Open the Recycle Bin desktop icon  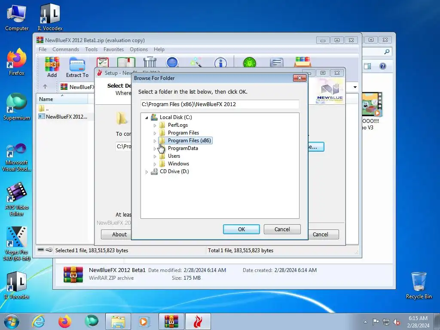pos(419,285)
